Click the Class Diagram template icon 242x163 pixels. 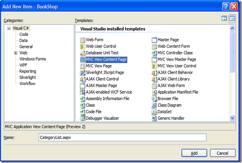tap(154, 105)
